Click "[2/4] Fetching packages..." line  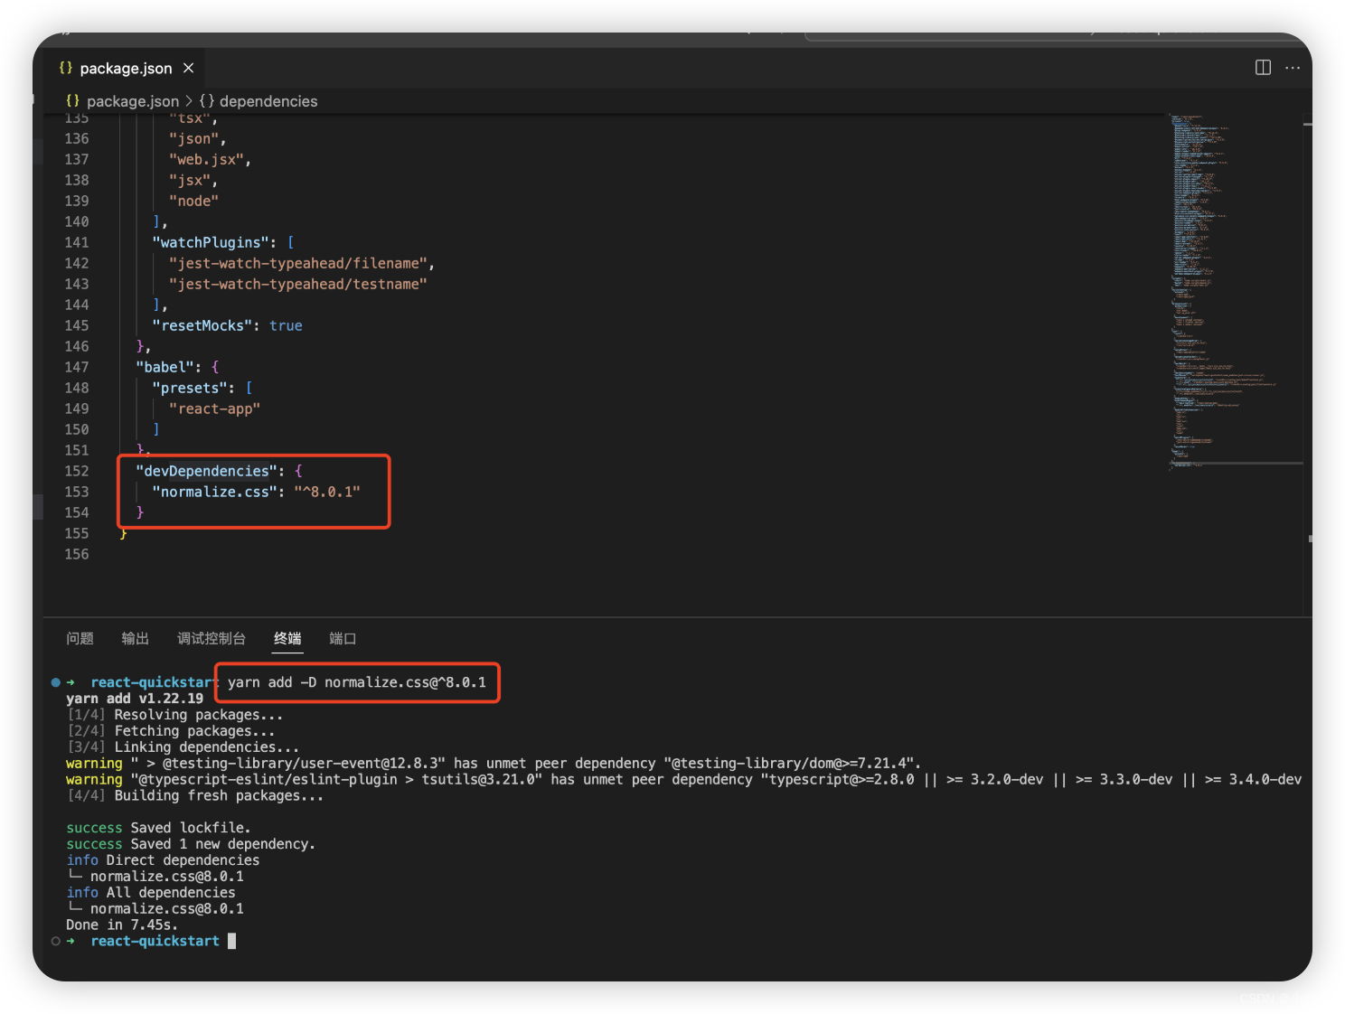click(x=171, y=731)
